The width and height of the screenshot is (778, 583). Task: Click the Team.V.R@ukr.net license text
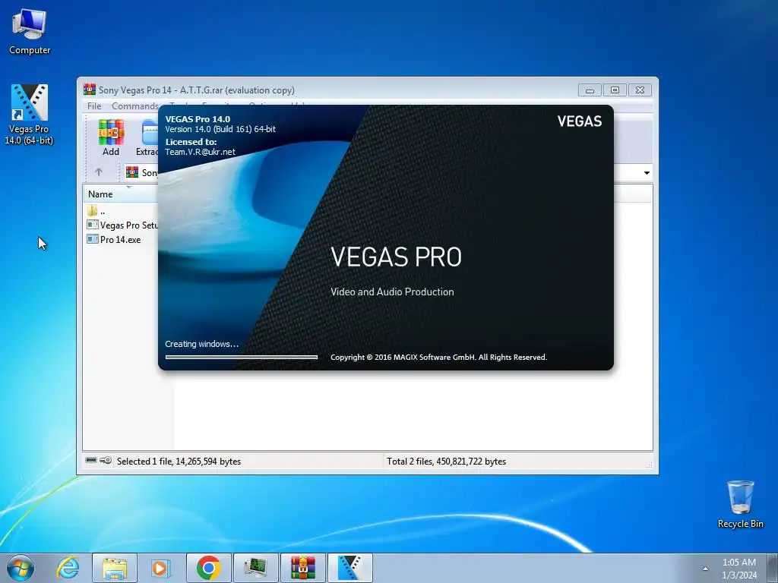click(x=200, y=152)
